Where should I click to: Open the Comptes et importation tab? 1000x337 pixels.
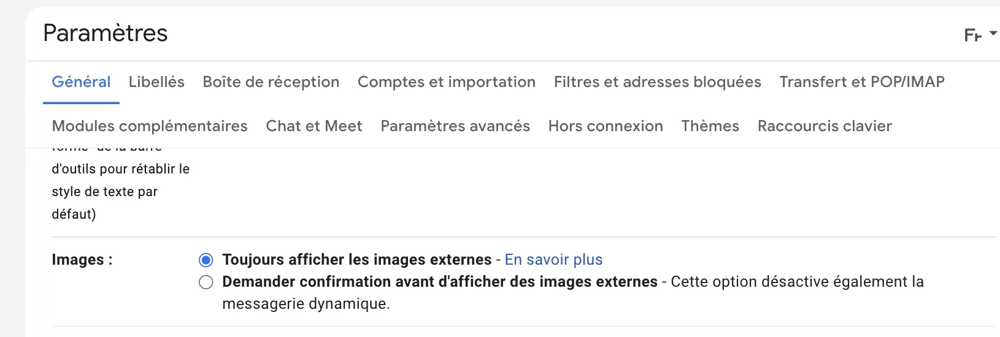coord(447,82)
